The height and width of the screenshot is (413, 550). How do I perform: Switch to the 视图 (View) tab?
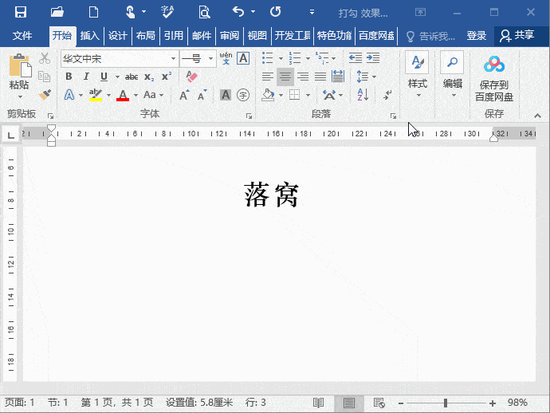257,35
